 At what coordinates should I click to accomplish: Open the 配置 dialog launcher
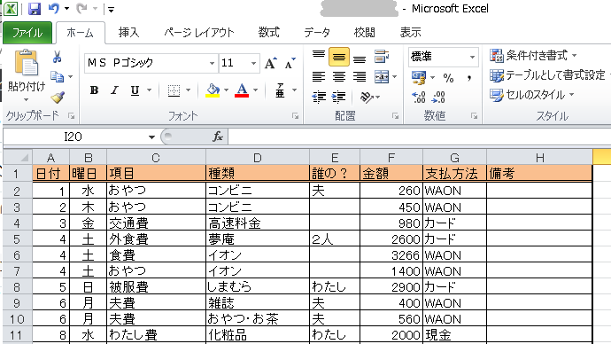396,116
